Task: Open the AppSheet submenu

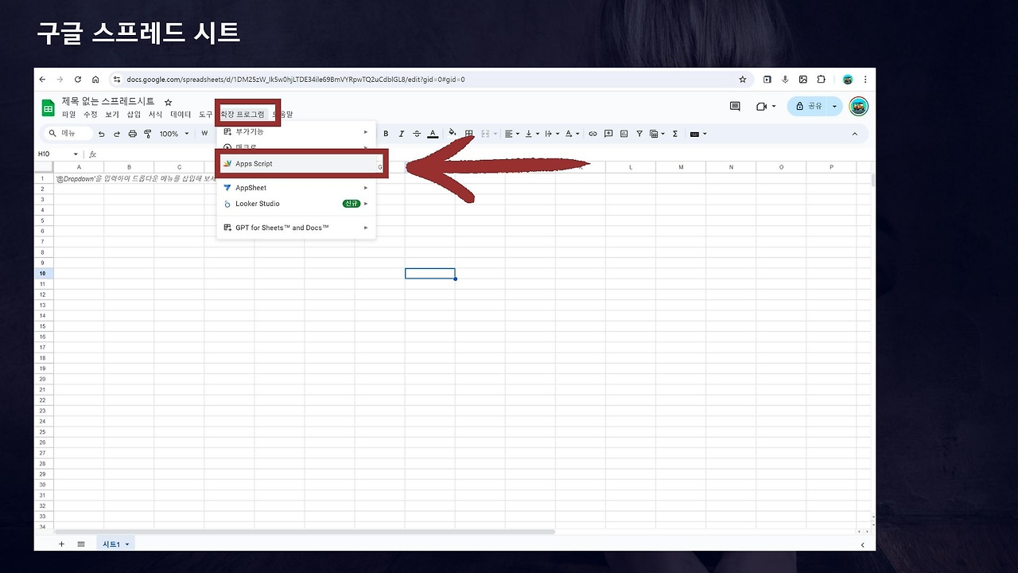Action: tap(296, 188)
